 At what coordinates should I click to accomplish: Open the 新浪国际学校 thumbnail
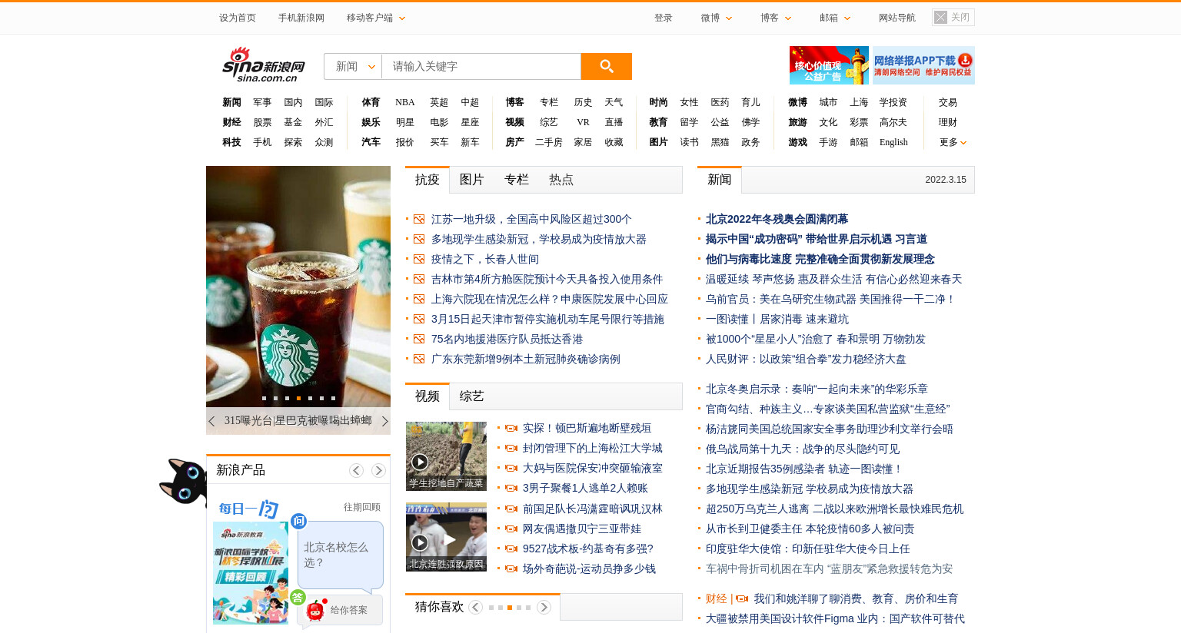251,573
